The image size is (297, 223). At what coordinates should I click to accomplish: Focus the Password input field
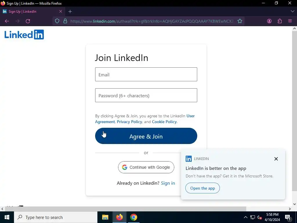pyautogui.click(x=146, y=95)
